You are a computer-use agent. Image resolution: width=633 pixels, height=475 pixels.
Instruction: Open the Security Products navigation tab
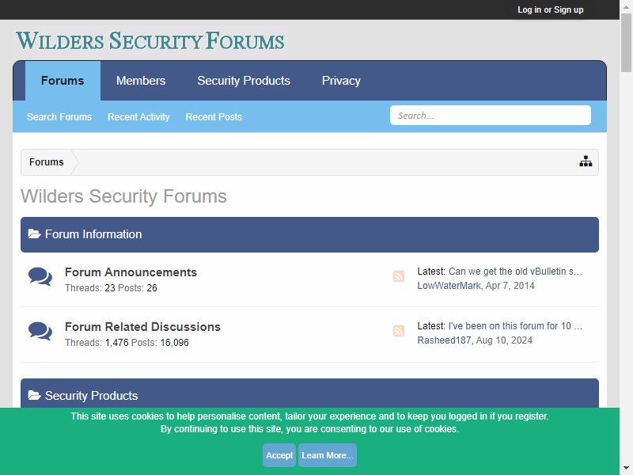[244, 81]
